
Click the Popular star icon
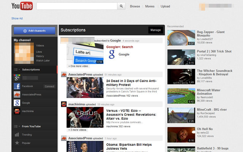(17, 143)
